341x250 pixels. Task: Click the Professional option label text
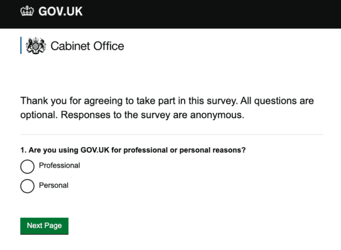coord(59,165)
